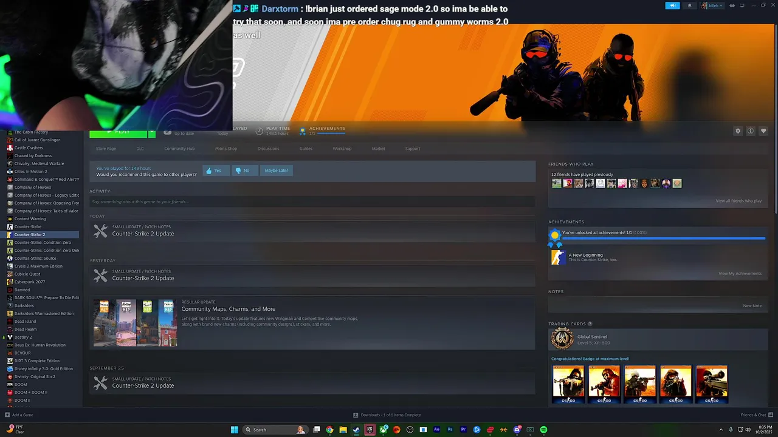This screenshot has height=437, width=778.
Task: Select Dead Island in library list
Action: tap(25, 322)
